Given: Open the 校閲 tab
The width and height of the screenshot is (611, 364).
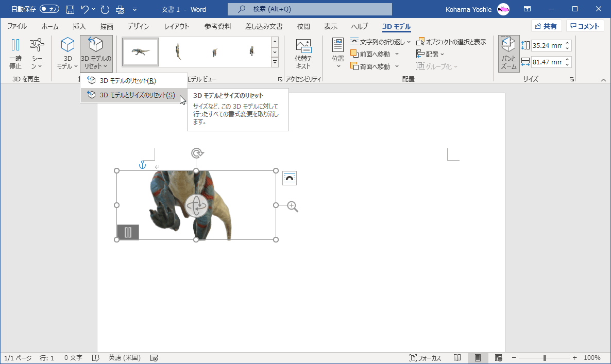Looking at the screenshot, I should pyautogui.click(x=303, y=26).
